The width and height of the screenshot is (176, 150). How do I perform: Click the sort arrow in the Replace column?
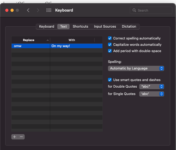coord(48,40)
